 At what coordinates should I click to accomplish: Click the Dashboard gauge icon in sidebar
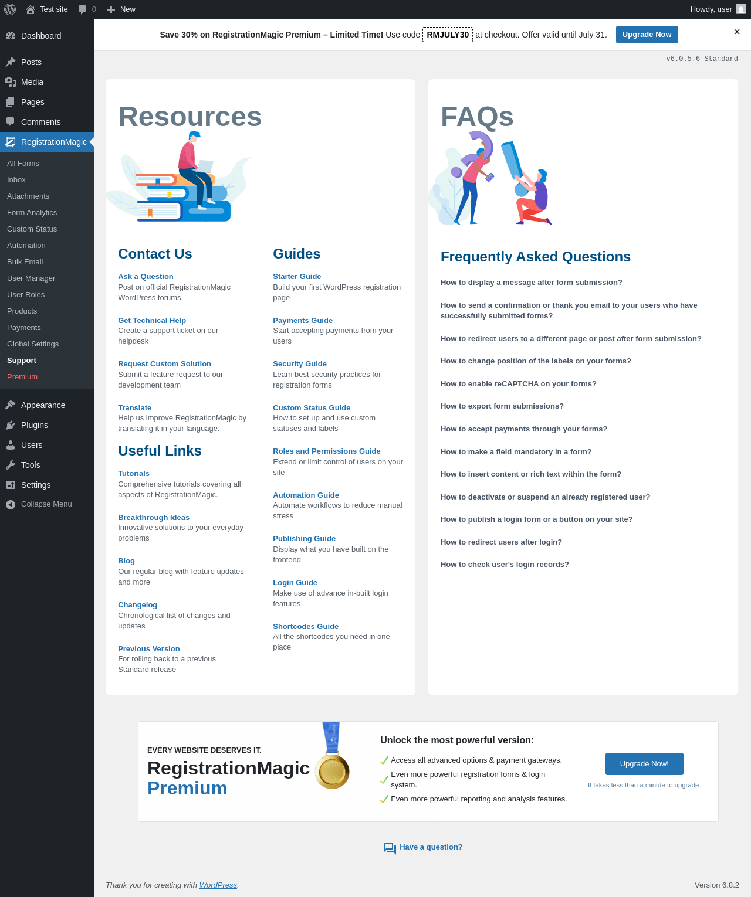[x=11, y=36]
